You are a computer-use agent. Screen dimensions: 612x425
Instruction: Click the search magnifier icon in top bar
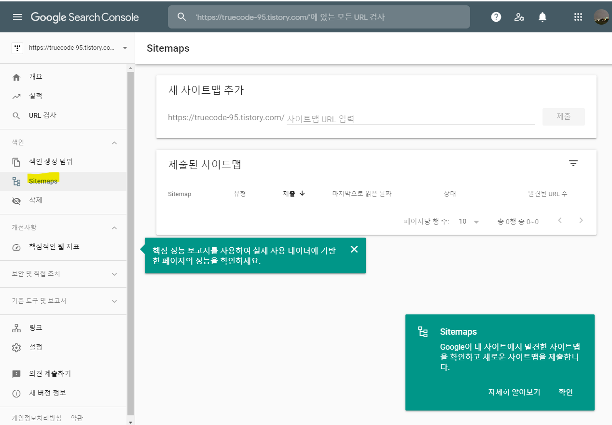pyautogui.click(x=181, y=17)
